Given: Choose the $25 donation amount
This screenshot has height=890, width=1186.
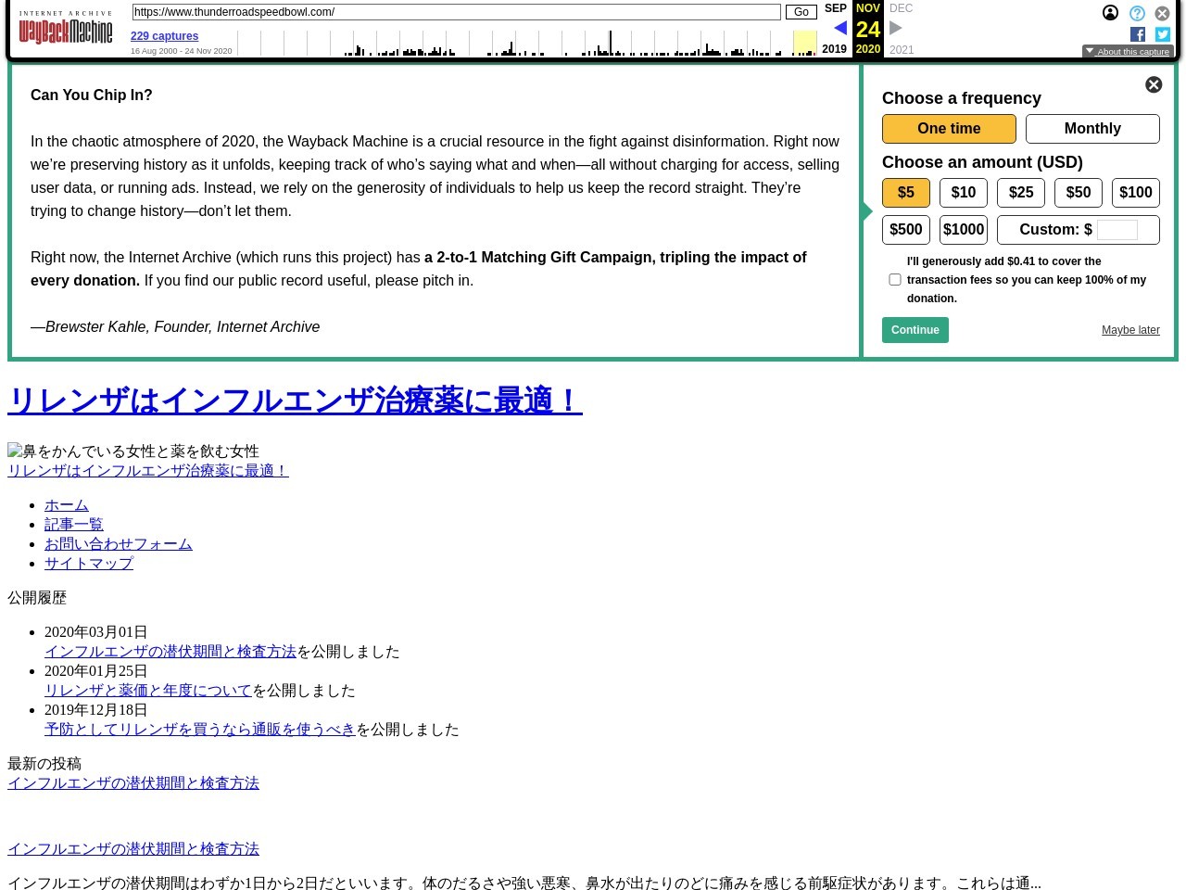Looking at the screenshot, I should coord(1021,193).
